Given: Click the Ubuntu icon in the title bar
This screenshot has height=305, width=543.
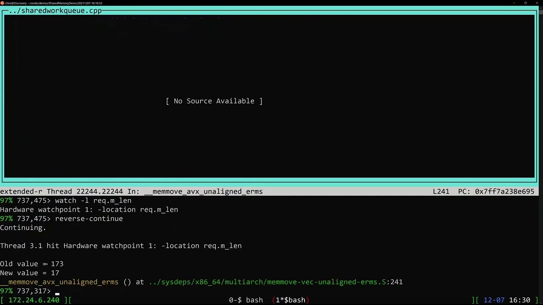Looking at the screenshot, I should [x=2, y=3].
